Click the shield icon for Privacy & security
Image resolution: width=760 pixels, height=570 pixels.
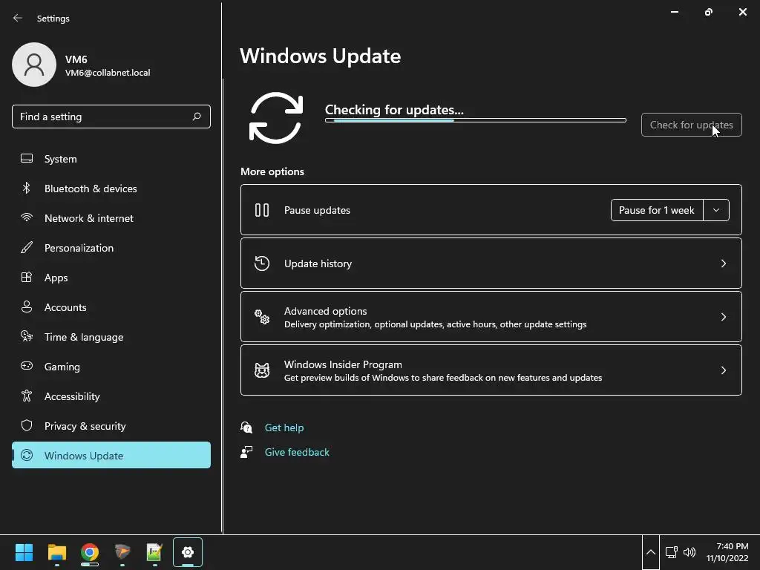click(27, 425)
